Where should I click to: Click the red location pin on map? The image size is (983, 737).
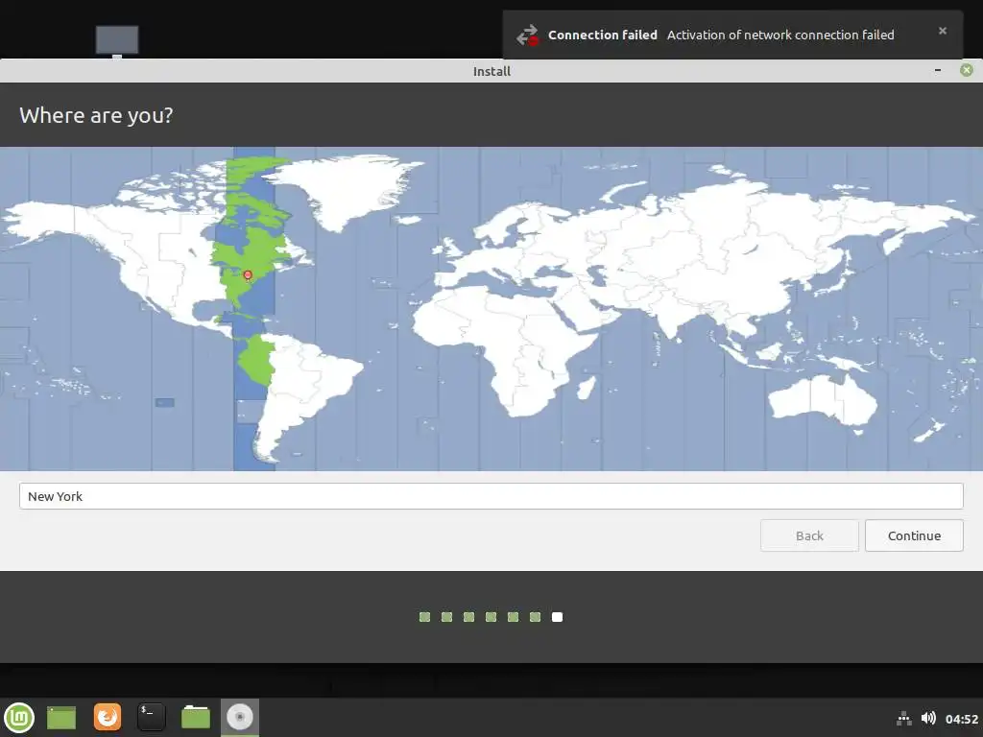(248, 275)
